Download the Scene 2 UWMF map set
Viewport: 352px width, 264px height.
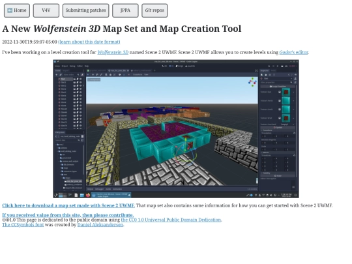point(68,205)
